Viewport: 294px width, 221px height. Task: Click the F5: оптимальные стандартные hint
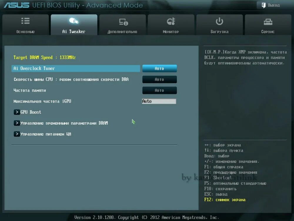[235, 183]
